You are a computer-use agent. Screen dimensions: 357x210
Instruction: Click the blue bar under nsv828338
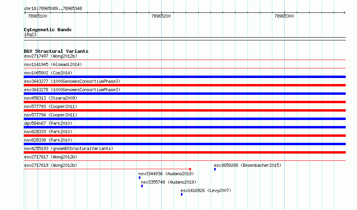tap(185, 144)
